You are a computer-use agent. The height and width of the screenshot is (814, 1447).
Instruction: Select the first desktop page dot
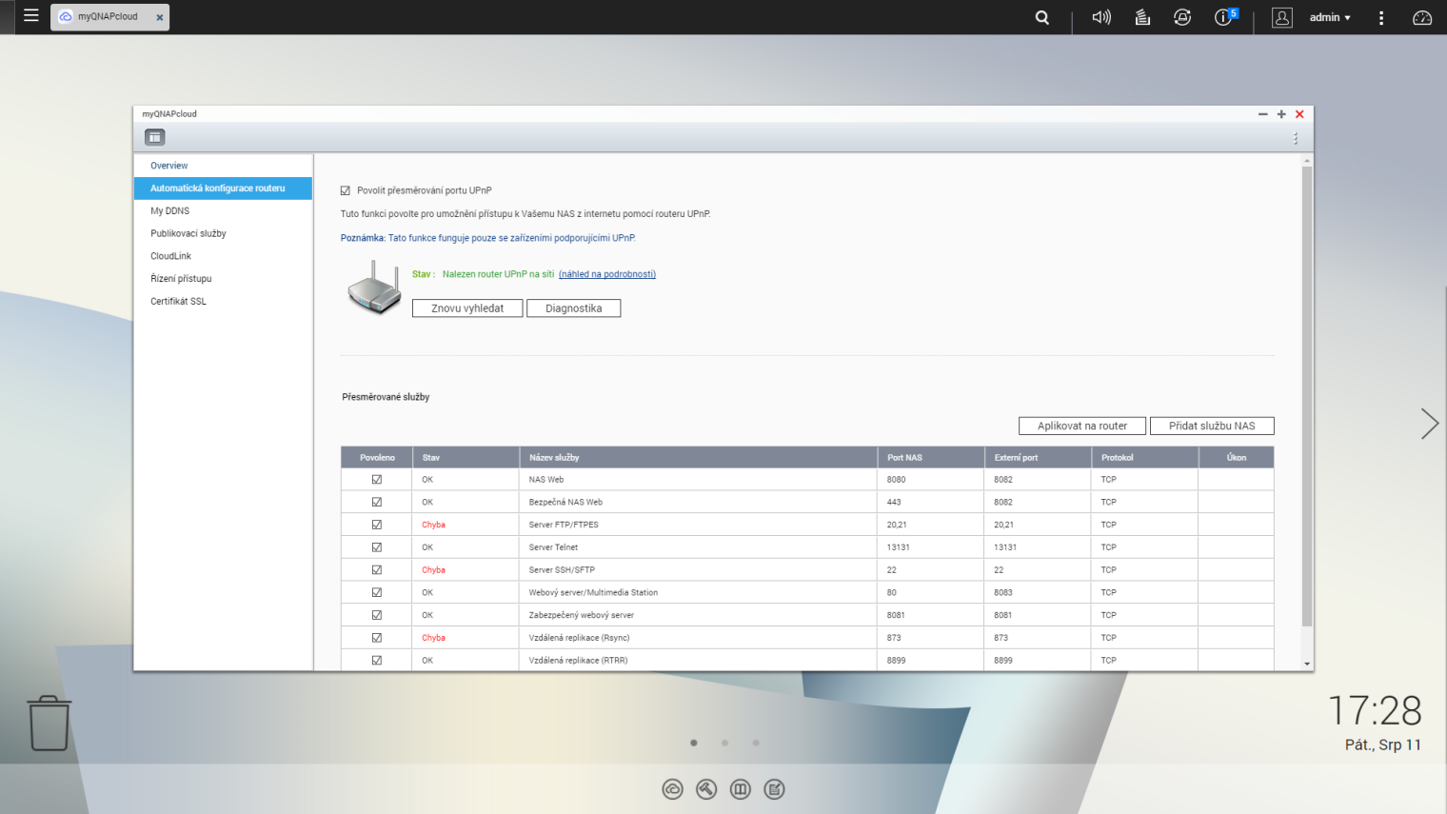pyautogui.click(x=694, y=743)
